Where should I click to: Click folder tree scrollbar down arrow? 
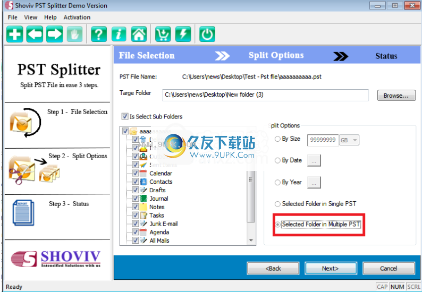click(x=251, y=241)
